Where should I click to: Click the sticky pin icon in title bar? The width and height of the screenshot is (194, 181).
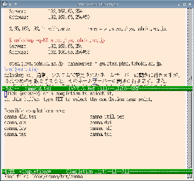tap(10, 4)
